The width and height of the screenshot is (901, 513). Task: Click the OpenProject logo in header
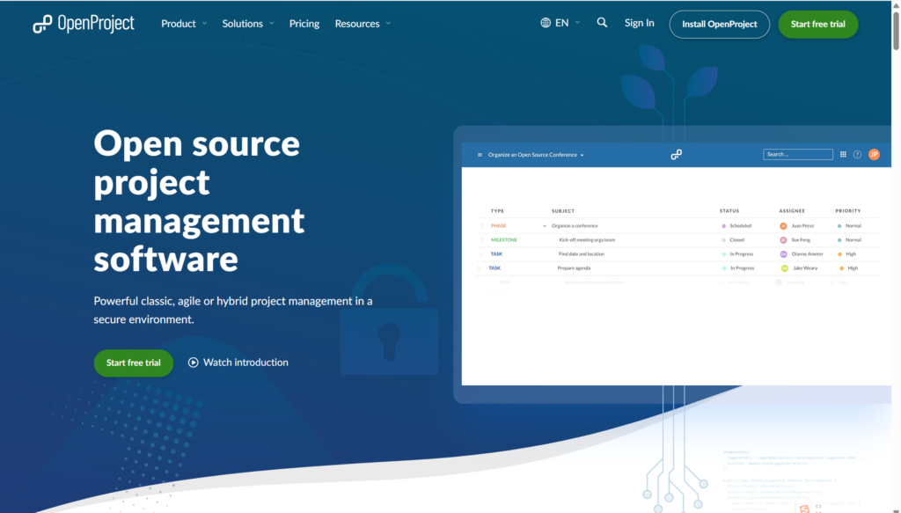pos(84,24)
